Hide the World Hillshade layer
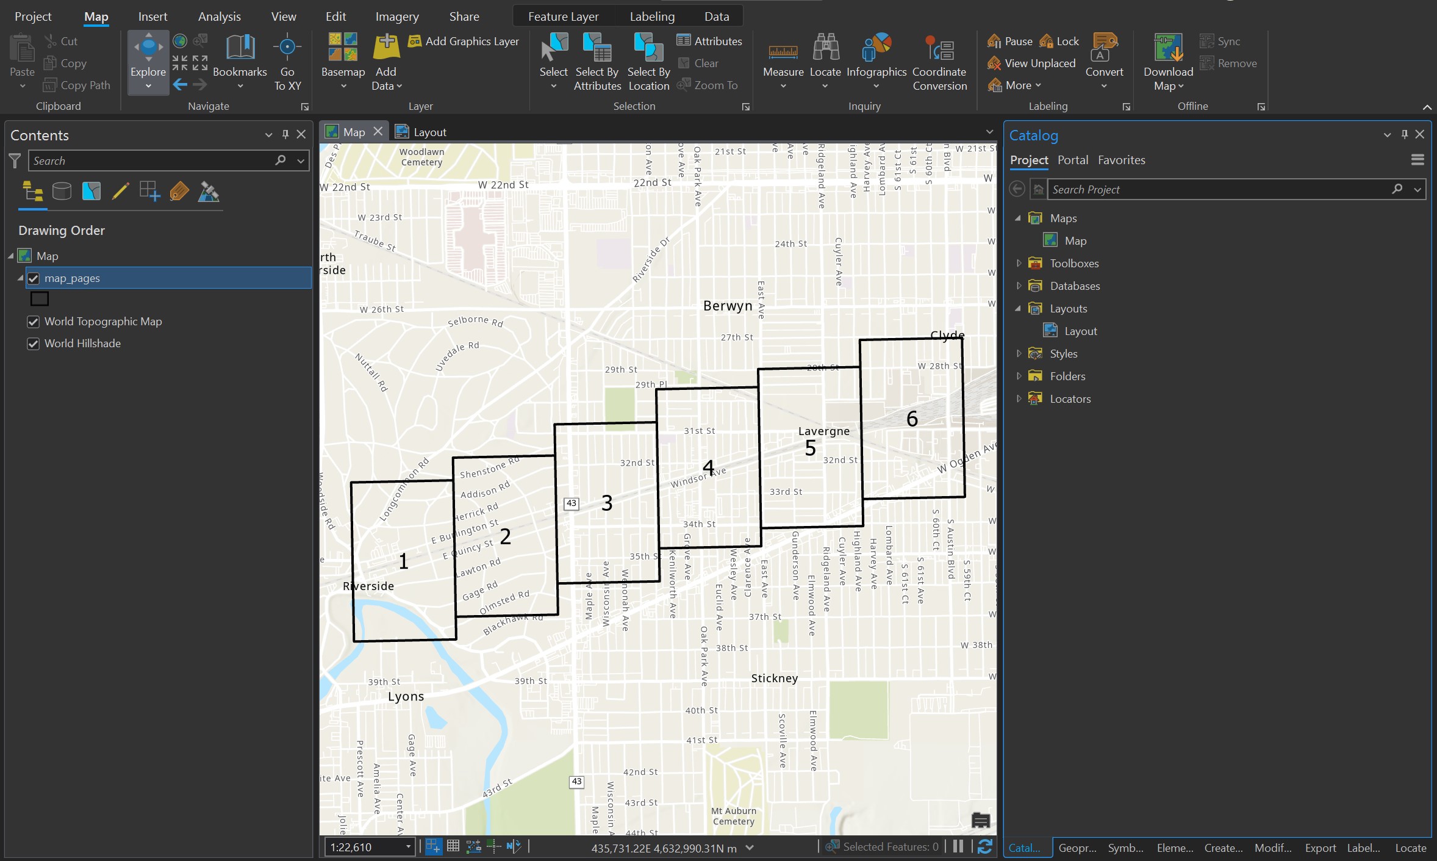The image size is (1437, 861). [x=34, y=344]
